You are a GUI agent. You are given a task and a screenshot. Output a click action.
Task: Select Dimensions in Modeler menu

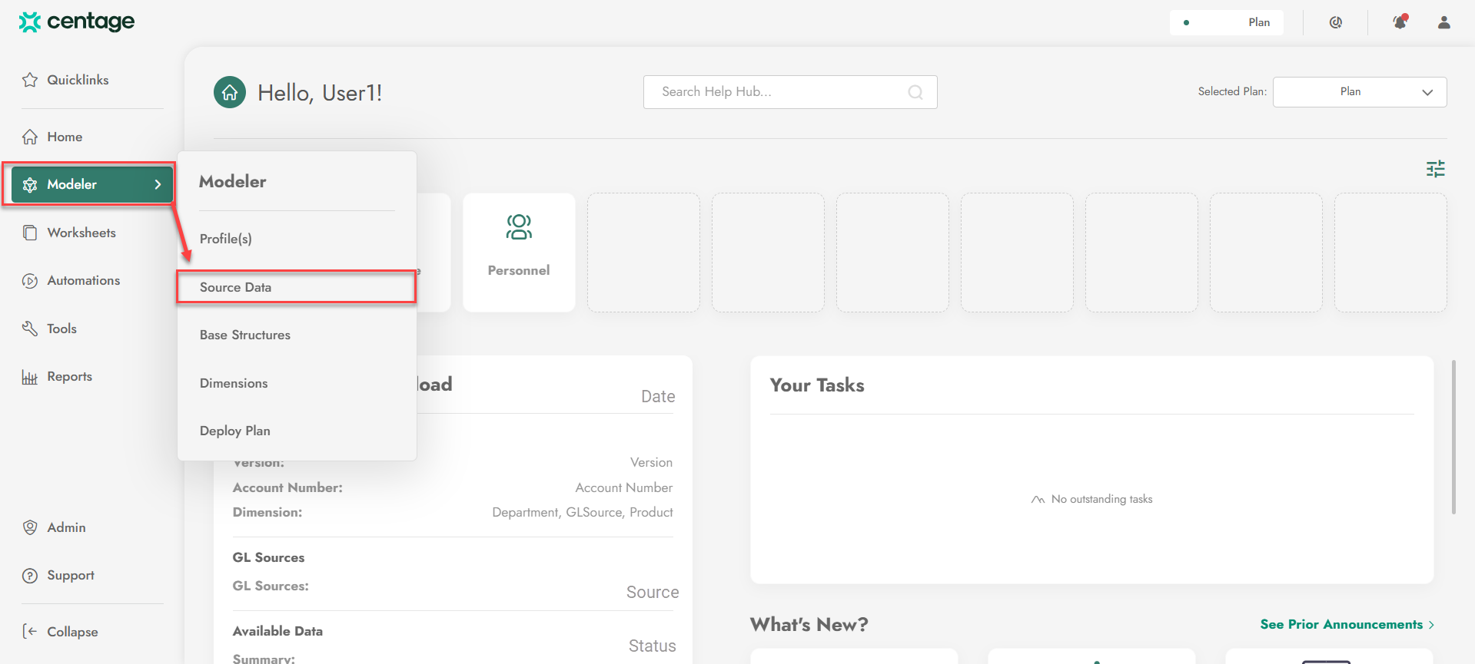[x=234, y=383]
